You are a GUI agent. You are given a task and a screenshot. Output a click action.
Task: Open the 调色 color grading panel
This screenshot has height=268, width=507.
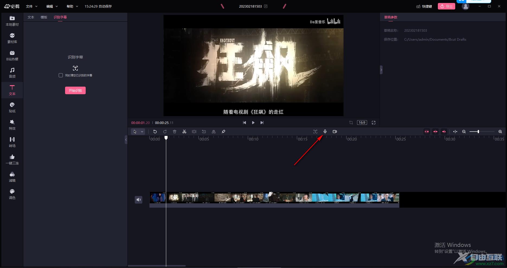12,194
